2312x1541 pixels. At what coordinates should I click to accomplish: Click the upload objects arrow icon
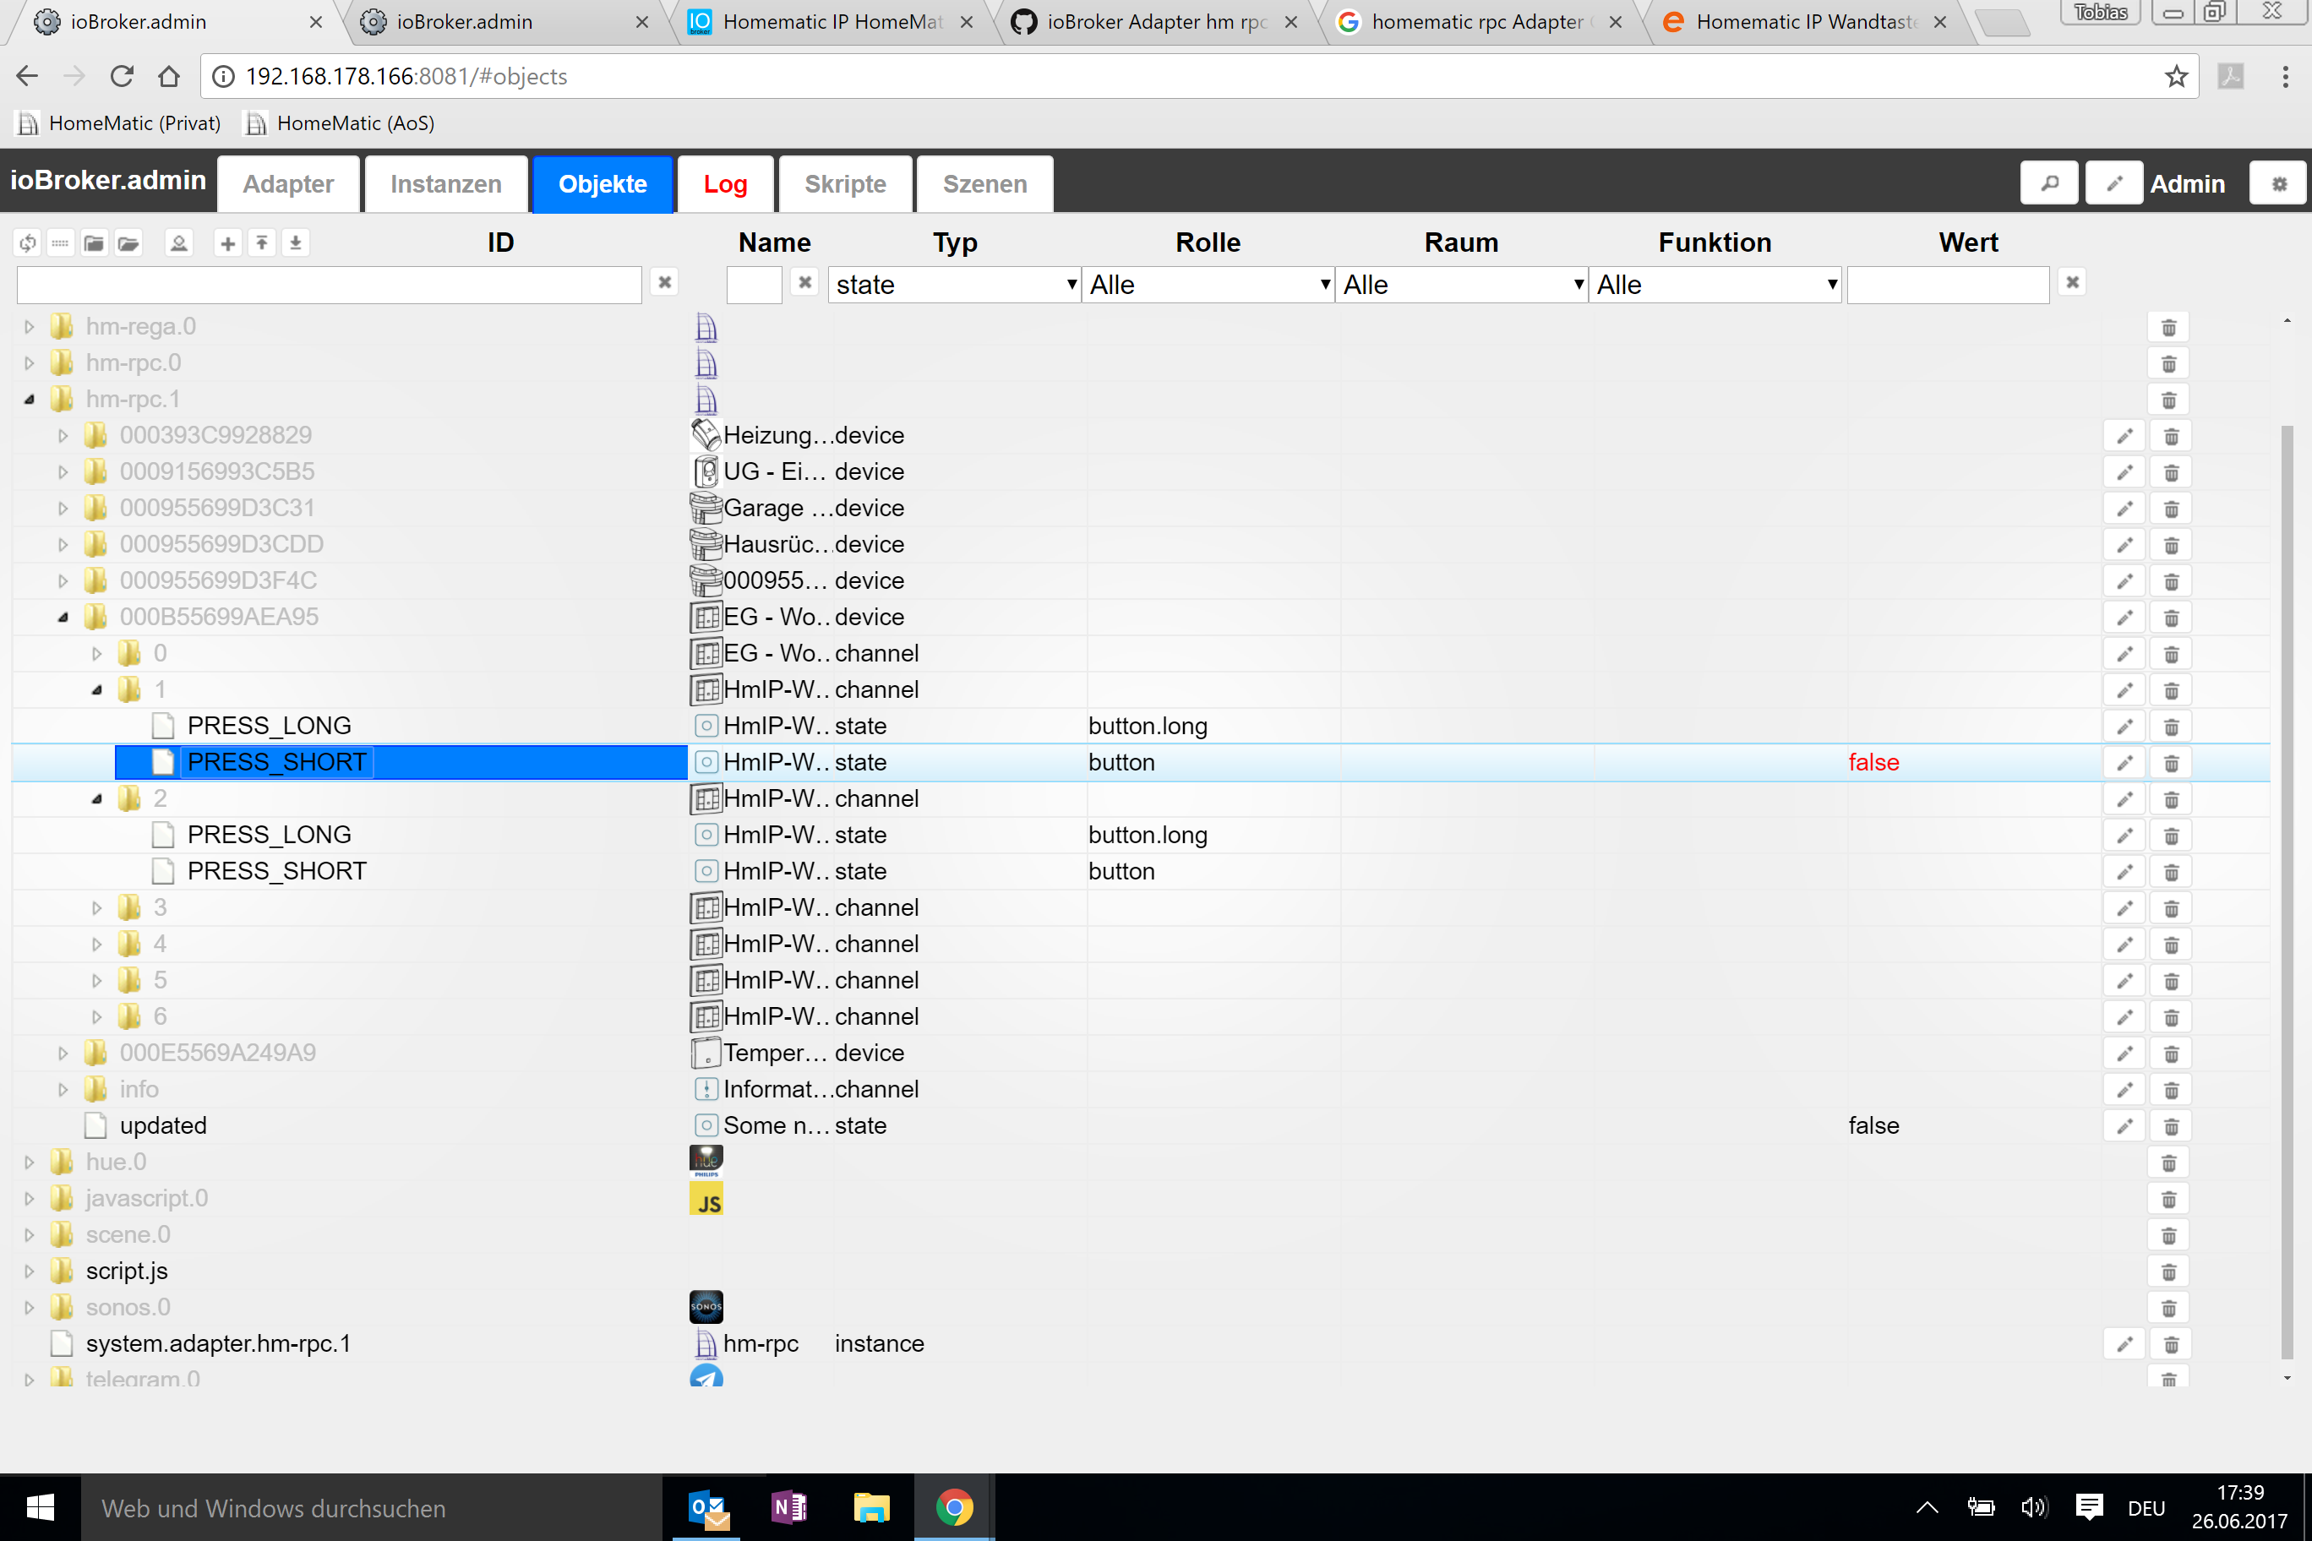click(261, 242)
